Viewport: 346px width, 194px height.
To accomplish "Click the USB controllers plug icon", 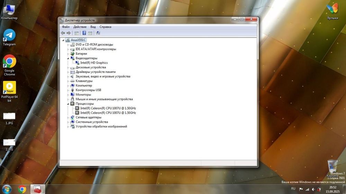I will (x=72, y=90).
